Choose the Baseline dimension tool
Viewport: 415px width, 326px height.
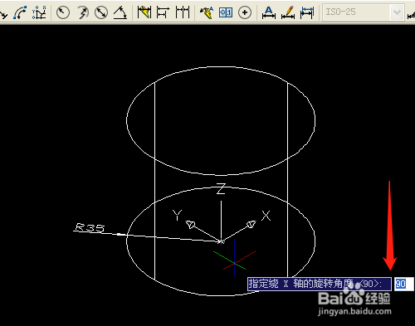tap(163, 12)
